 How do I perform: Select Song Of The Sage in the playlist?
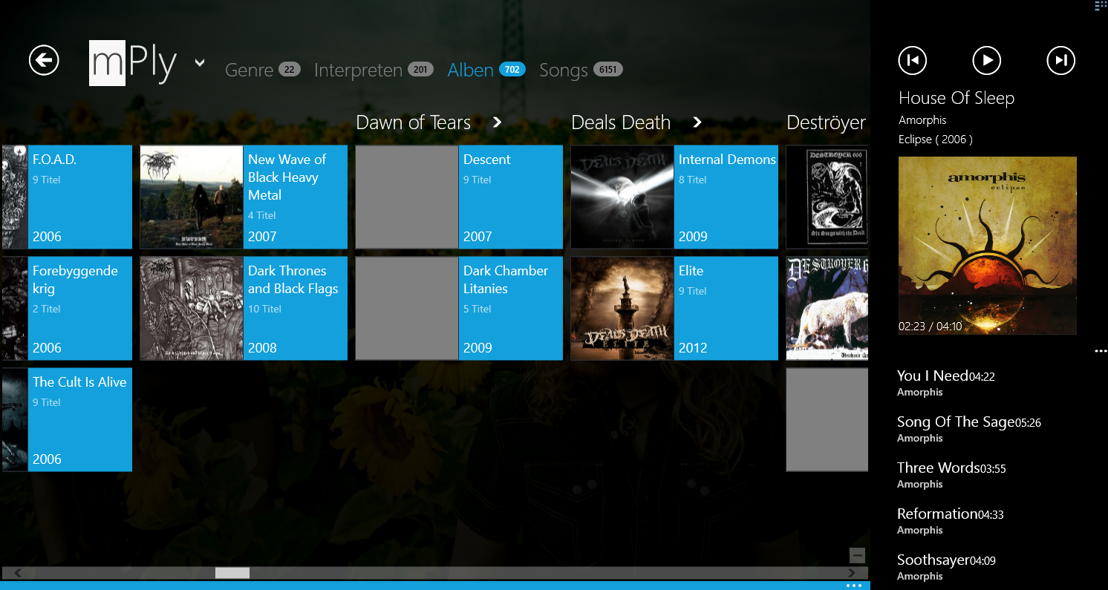click(955, 422)
